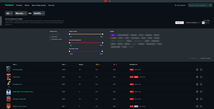This screenshot has width=214, height=109.
Task: Sort by Title column header
Action: (15, 65)
